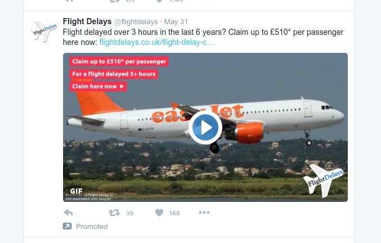This screenshot has height=243, width=381.
Task: Click the "Claim up to £510" banner
Action: [x=119, y=62]
